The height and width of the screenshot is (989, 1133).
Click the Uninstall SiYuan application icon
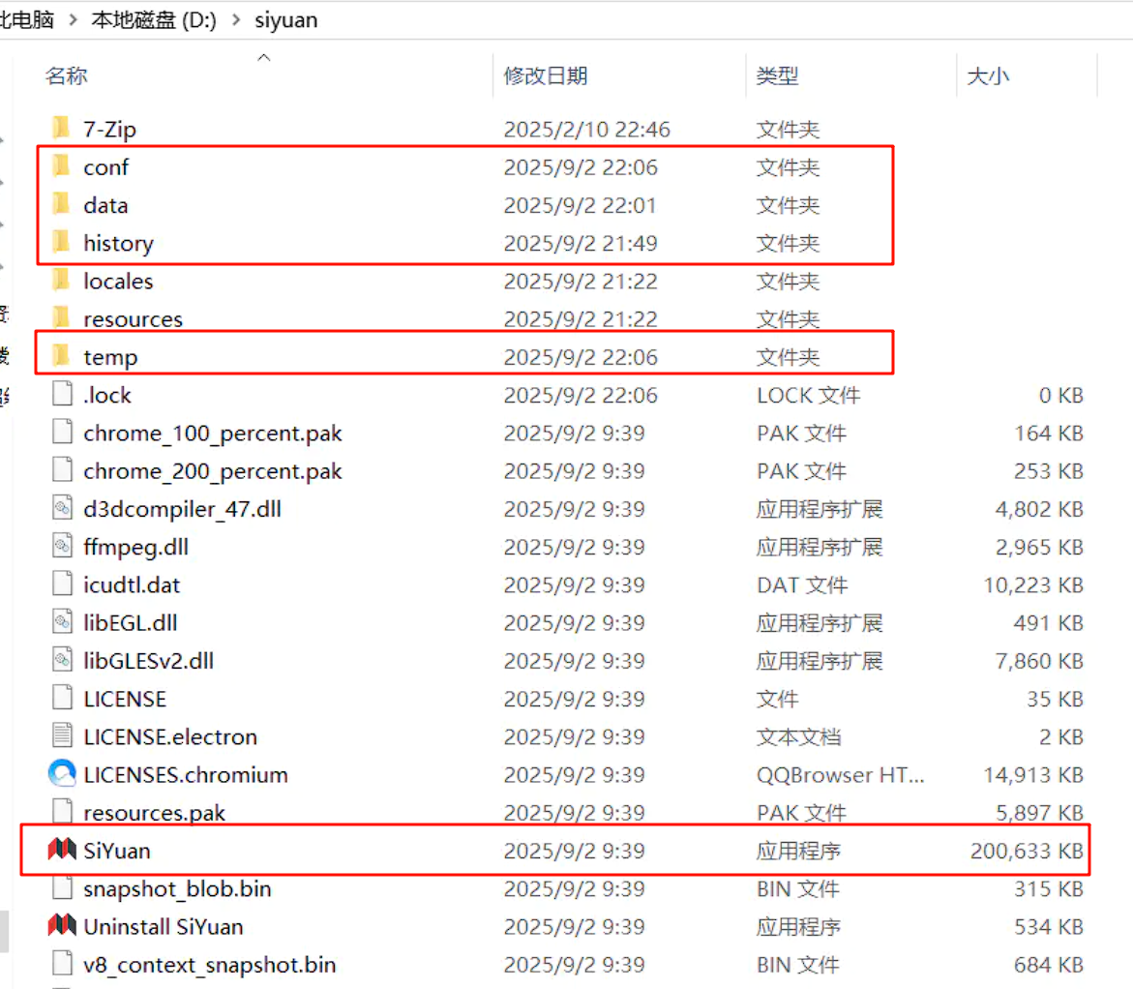pyautogui.click(x=62, y=925)
